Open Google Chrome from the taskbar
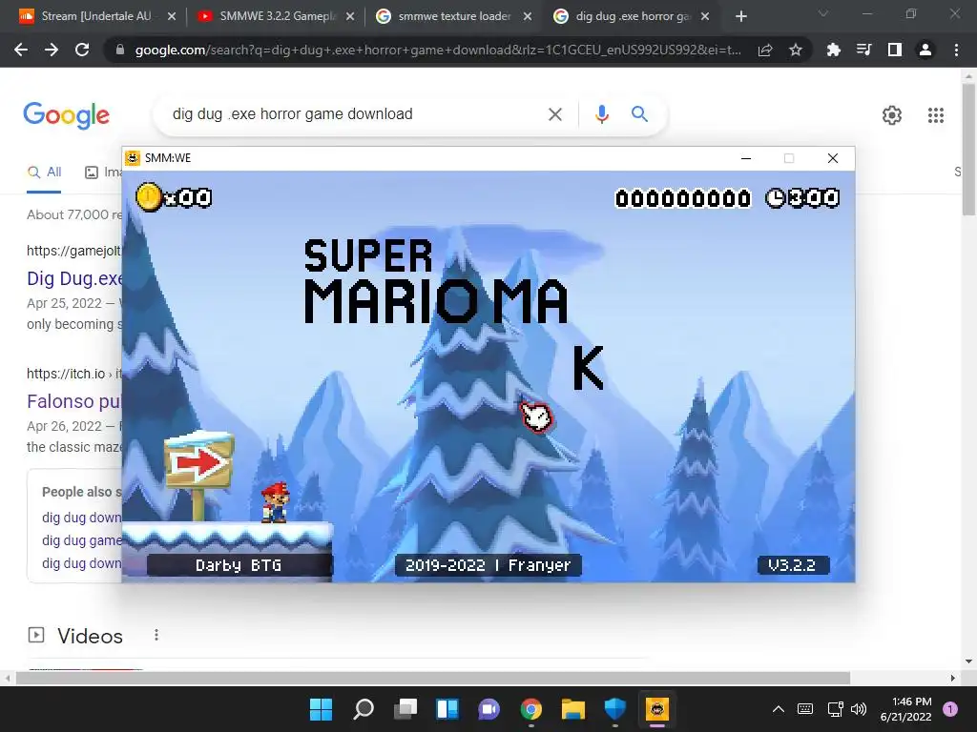Image resolution: width=977 pixels, height=732 pixels. pos(530,709)
